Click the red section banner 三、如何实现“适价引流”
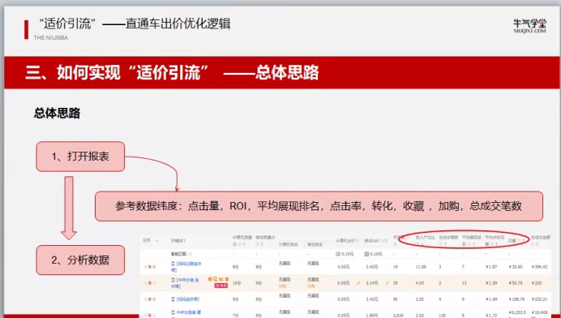The width and height of the screenshot is (561, 318). coord(282,72)
